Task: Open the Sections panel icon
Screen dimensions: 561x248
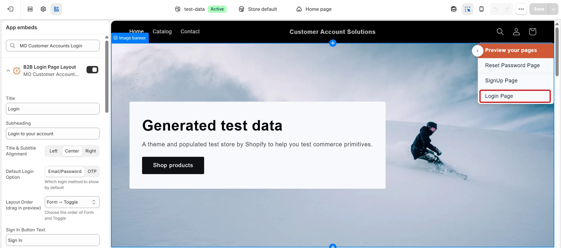Action: 30,9
